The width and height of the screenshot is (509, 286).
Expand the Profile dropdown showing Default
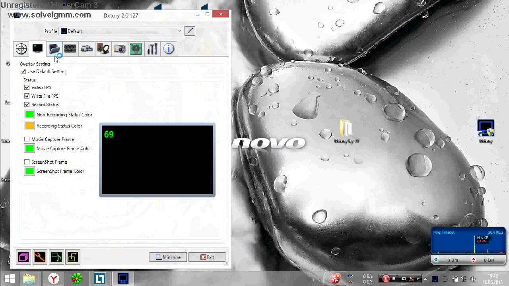(121, 31)
